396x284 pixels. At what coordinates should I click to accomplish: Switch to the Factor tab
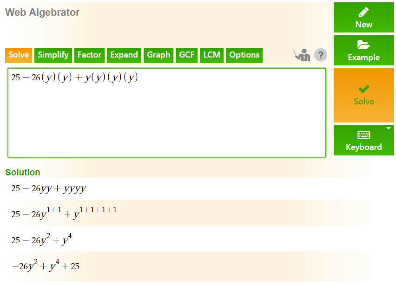coord(89,55)
